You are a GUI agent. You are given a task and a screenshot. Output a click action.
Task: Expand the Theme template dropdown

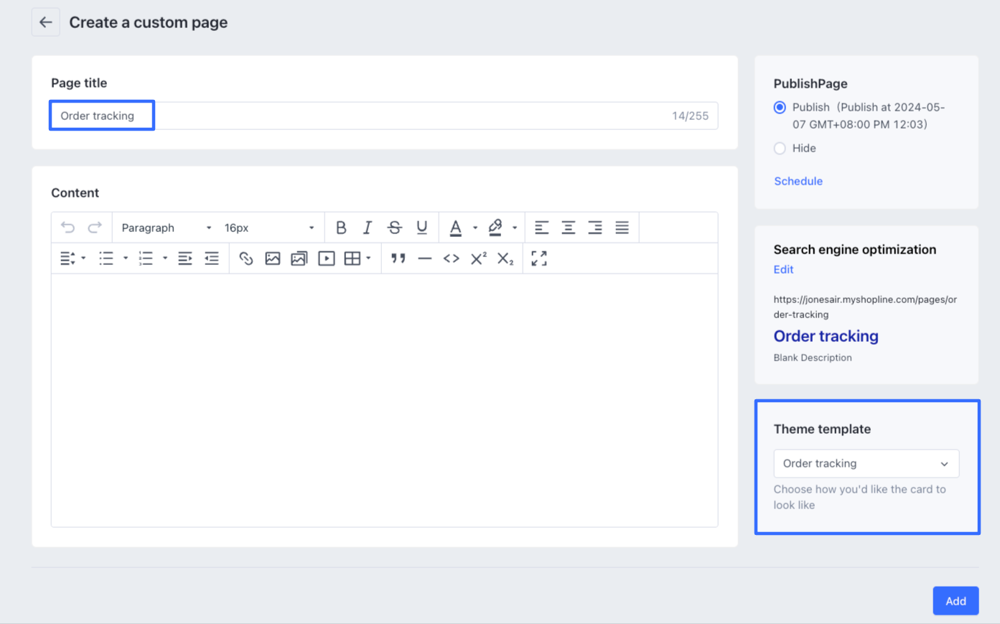pyautogui.click(x=866, y=464)
